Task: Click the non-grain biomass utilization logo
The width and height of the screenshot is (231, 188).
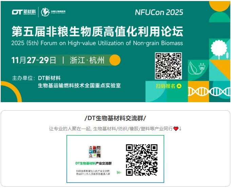Action: click(x=53, y=12)
